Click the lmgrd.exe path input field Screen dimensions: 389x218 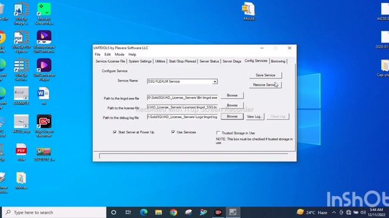[x=182, y=97]
